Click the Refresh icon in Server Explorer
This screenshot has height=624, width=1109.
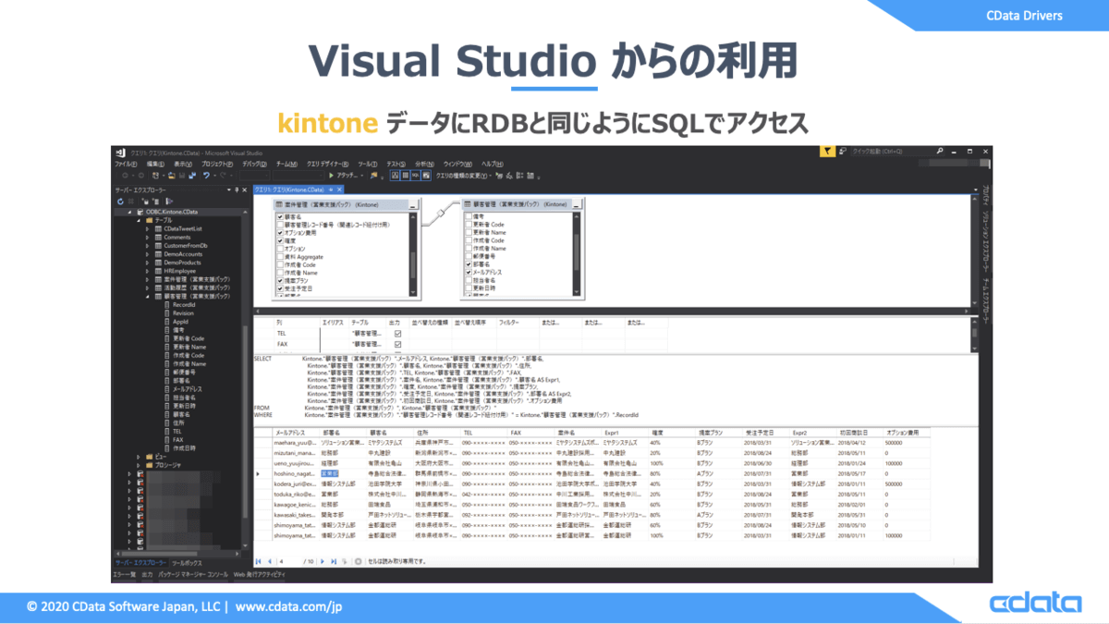pos(120,202)
